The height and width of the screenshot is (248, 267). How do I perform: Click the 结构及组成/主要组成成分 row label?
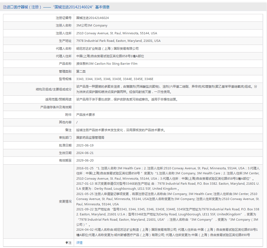pyautogui.click(x=54, y=89)
